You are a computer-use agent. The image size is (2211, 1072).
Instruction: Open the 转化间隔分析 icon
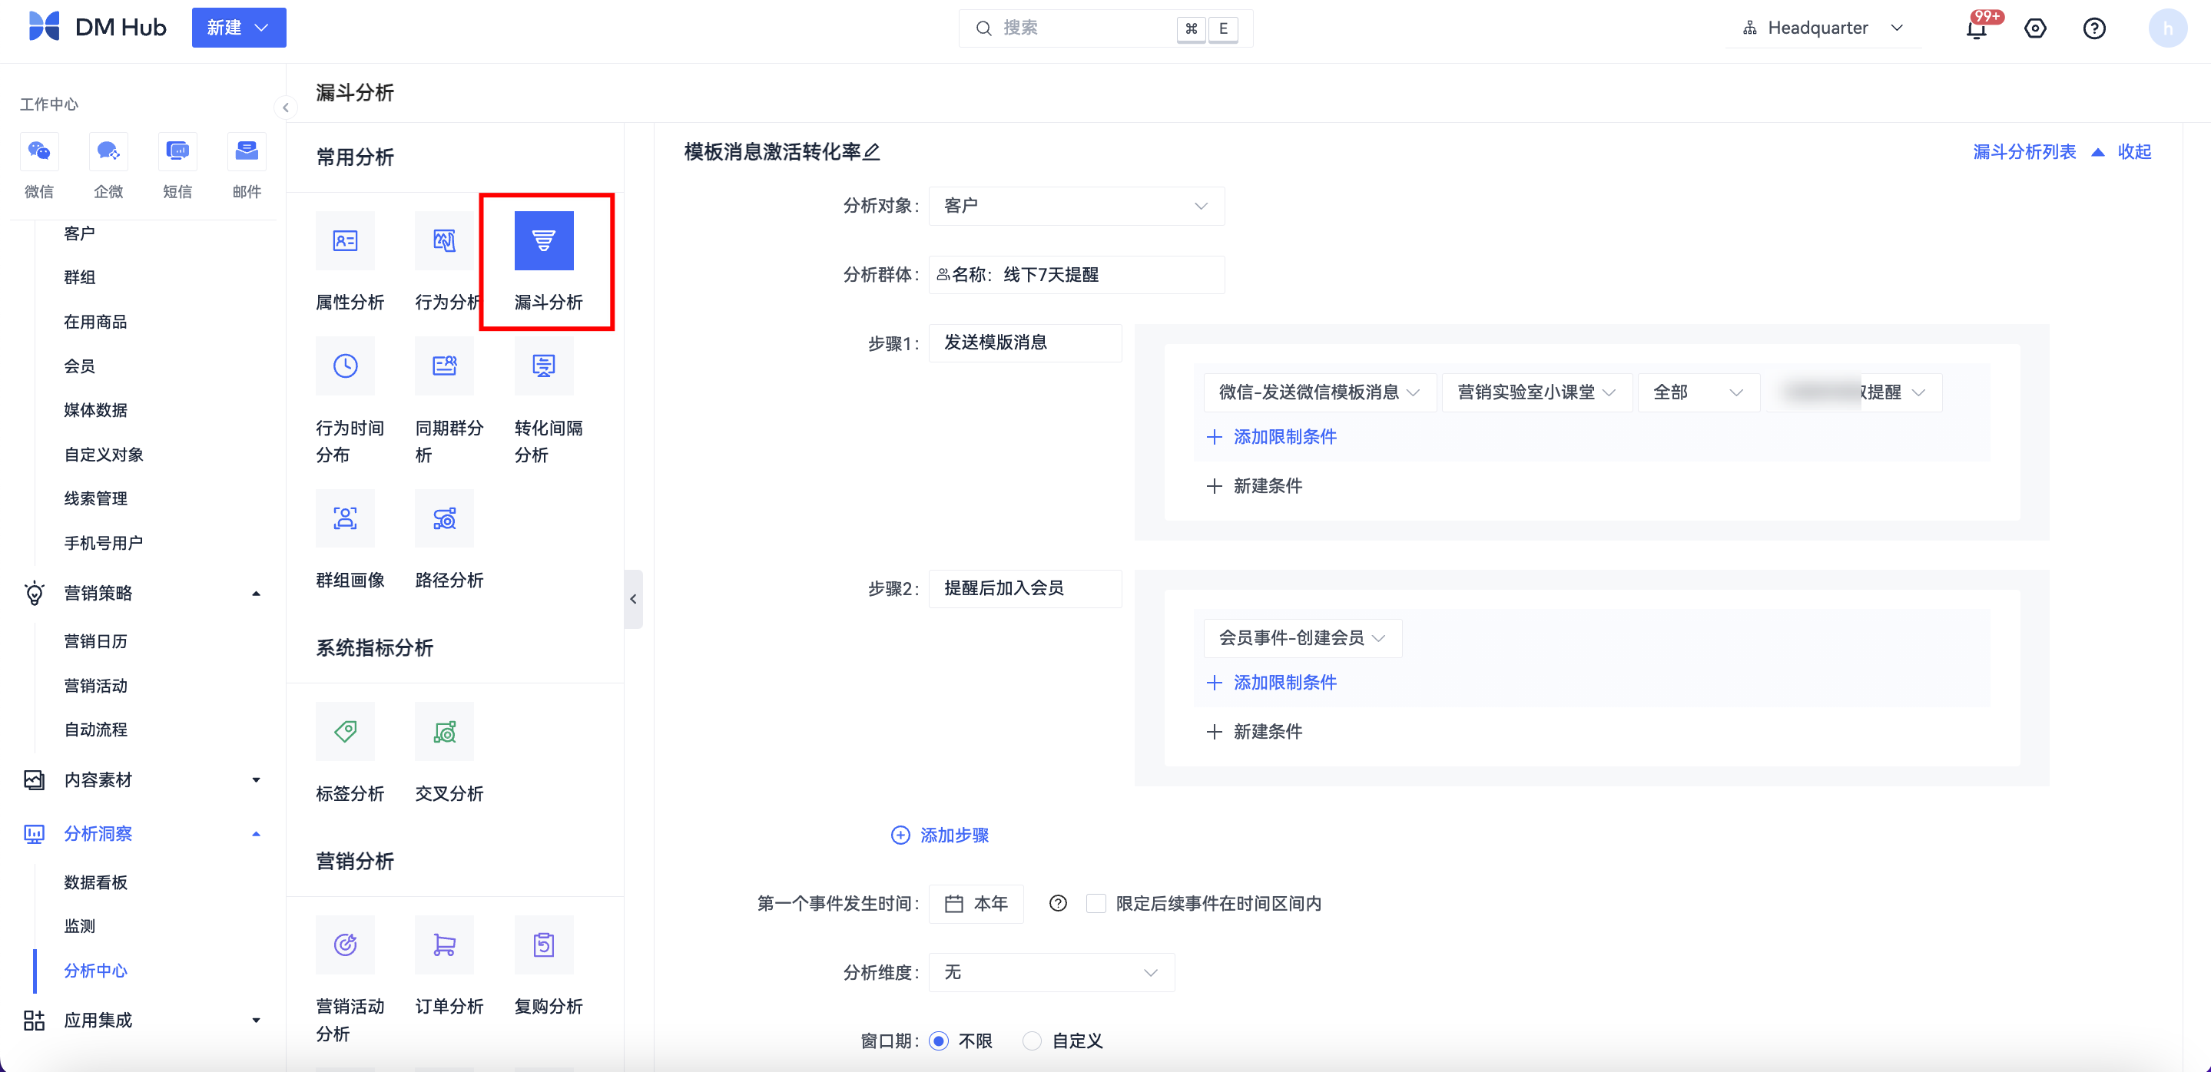(x=544, y=366)
